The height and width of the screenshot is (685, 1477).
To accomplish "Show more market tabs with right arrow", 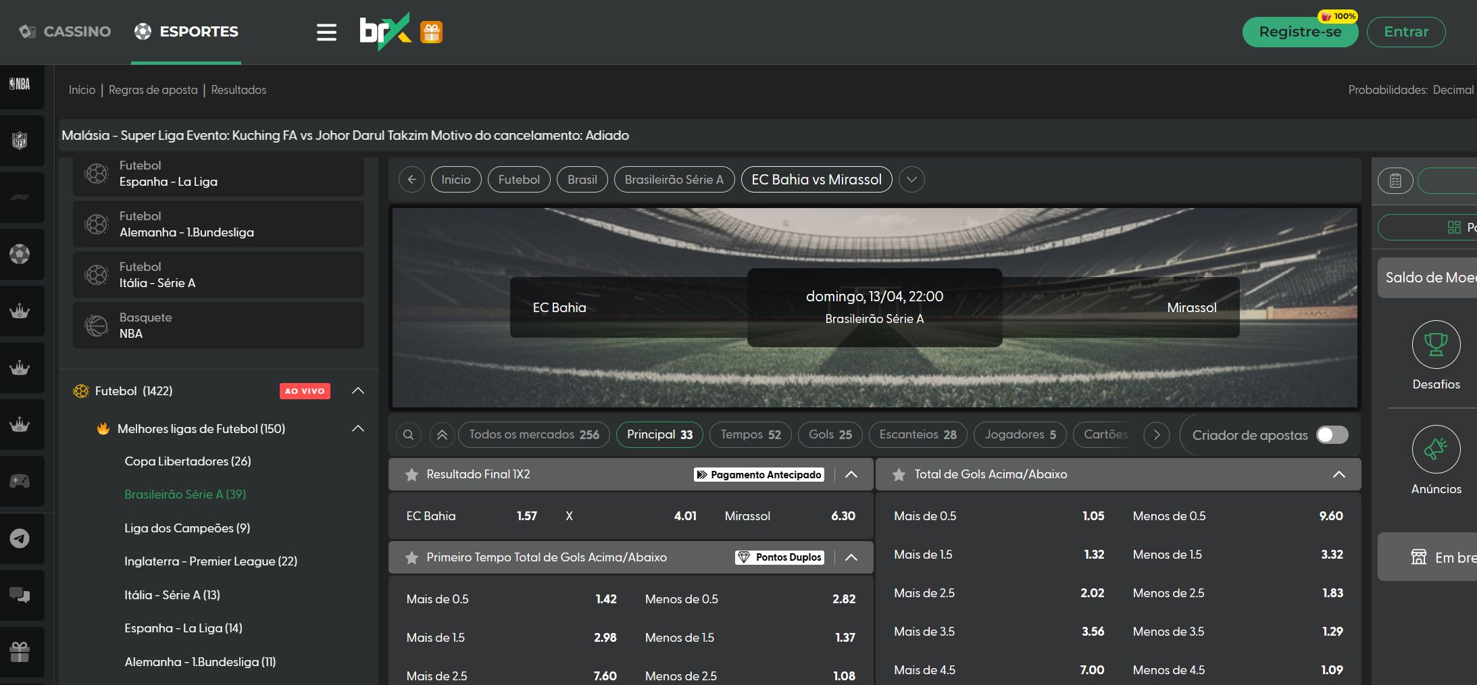I will (1157, 435).
